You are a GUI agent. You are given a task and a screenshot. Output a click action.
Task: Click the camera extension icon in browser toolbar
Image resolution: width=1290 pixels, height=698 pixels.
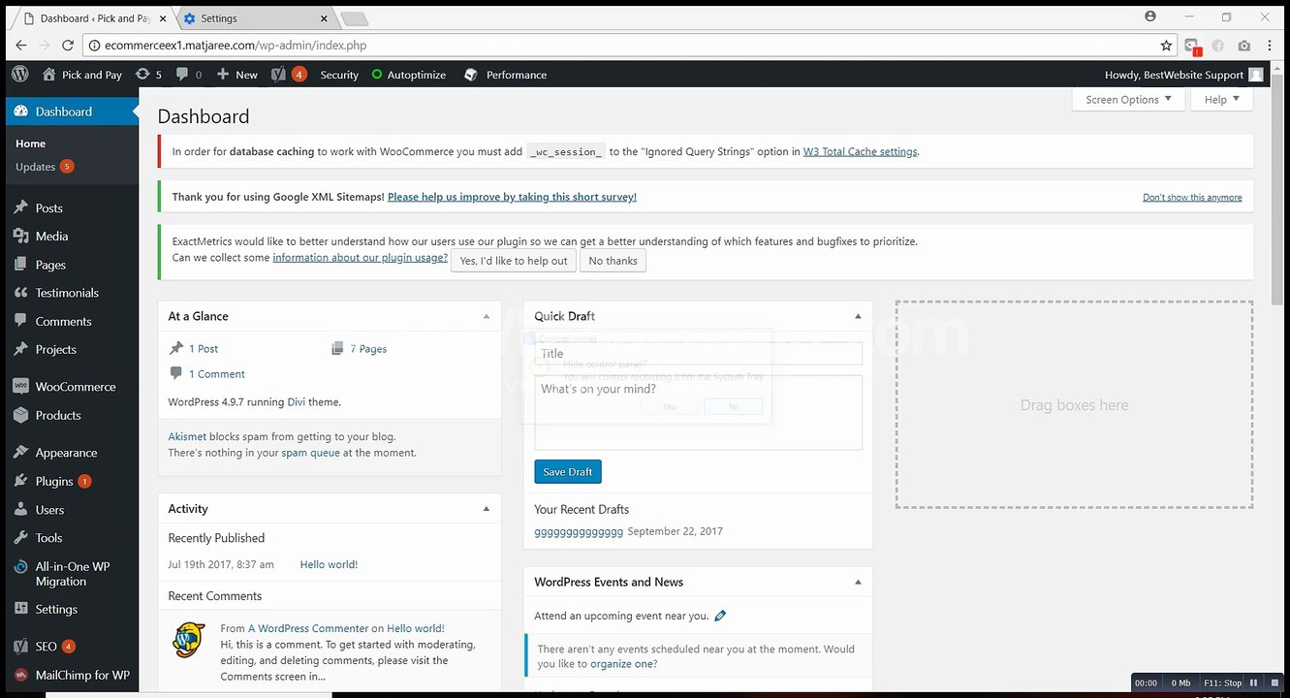[x=1243, y=46]
